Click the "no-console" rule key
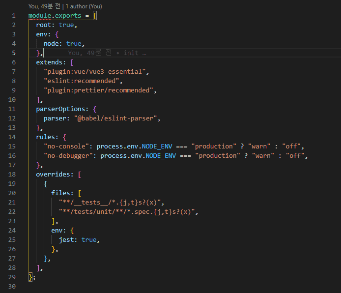The height and width of the screenshot is (293, 341). (x=66, y=146)
